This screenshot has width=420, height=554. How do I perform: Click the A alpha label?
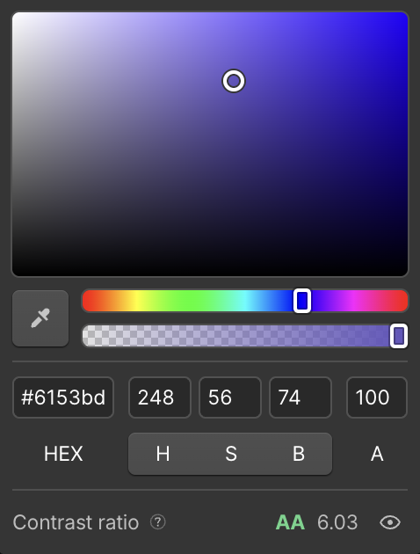pyautogui.click(x=377, y=454)
